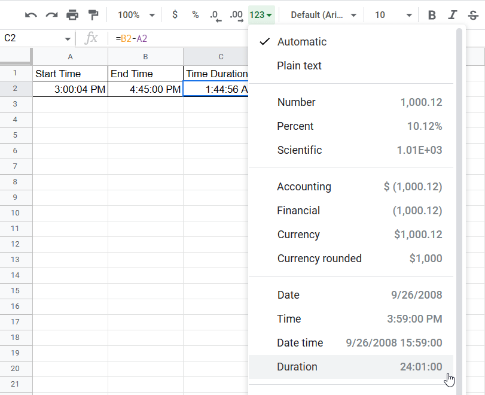Apply currency format with the dollar icon

pyautogui.click(x=175, y=14)
